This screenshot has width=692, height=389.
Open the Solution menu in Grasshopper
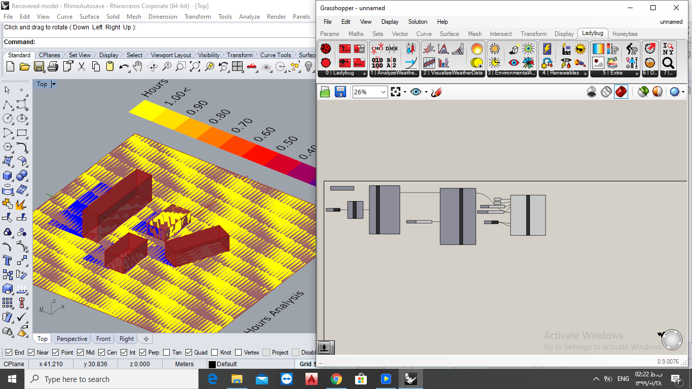(x=417, y=22)
